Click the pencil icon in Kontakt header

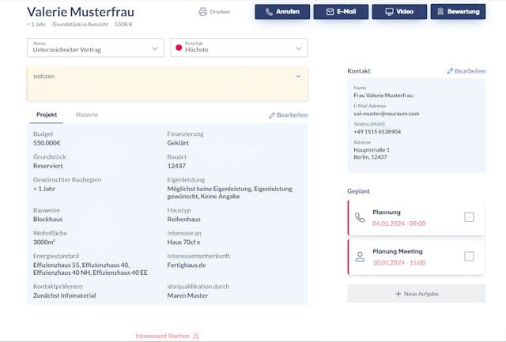pos(450,71)
